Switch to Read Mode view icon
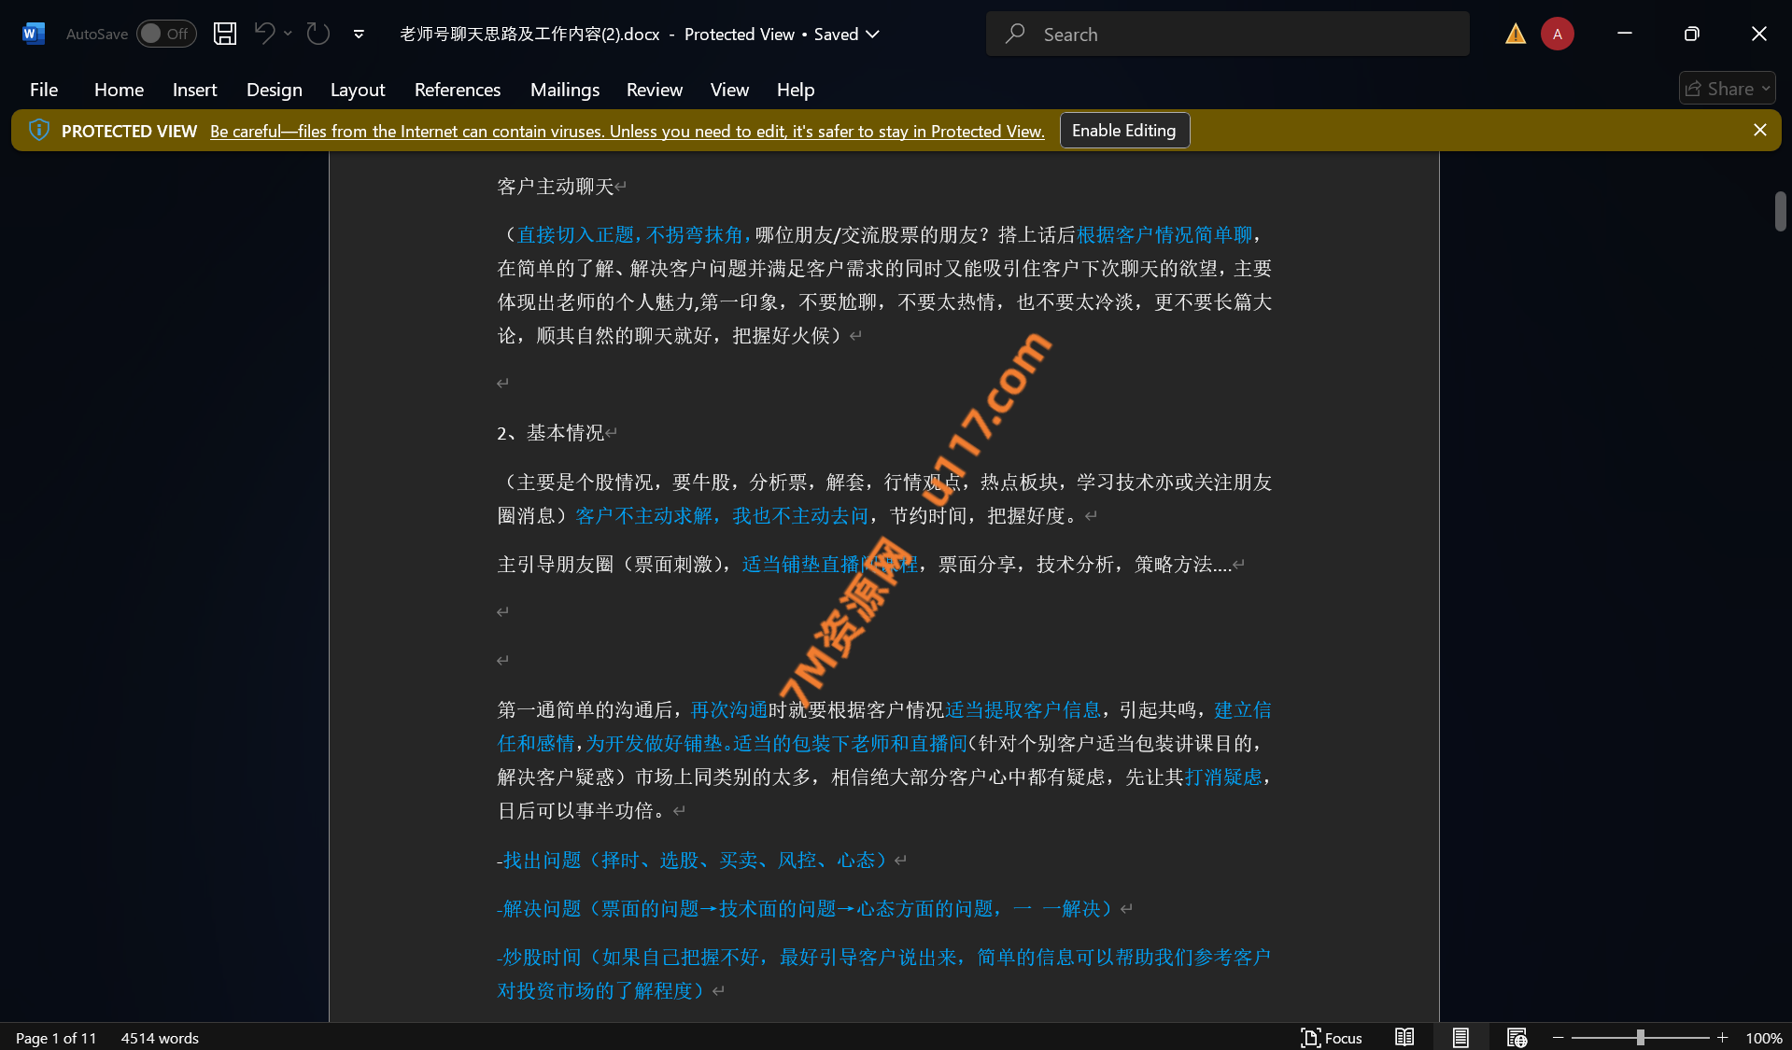The width and height of the screenshot is (1792, 1050). point(1404,1037)
